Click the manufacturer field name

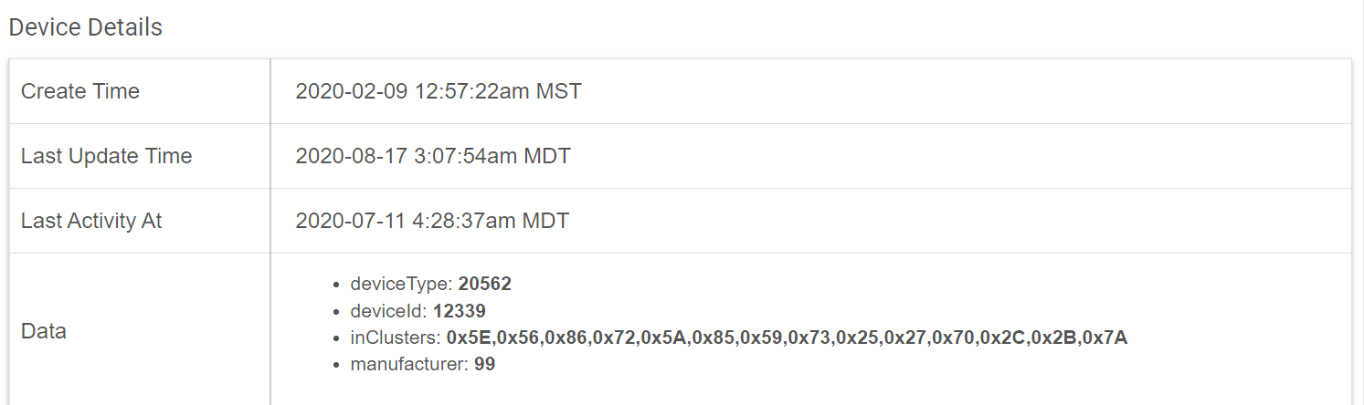(x=409, y=365)
